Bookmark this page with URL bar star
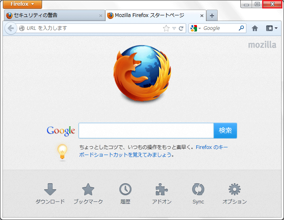 (x=166, y=28)
